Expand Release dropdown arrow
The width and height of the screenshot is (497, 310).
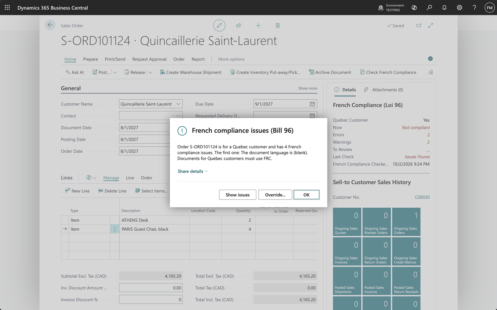(x=150, y=72)
